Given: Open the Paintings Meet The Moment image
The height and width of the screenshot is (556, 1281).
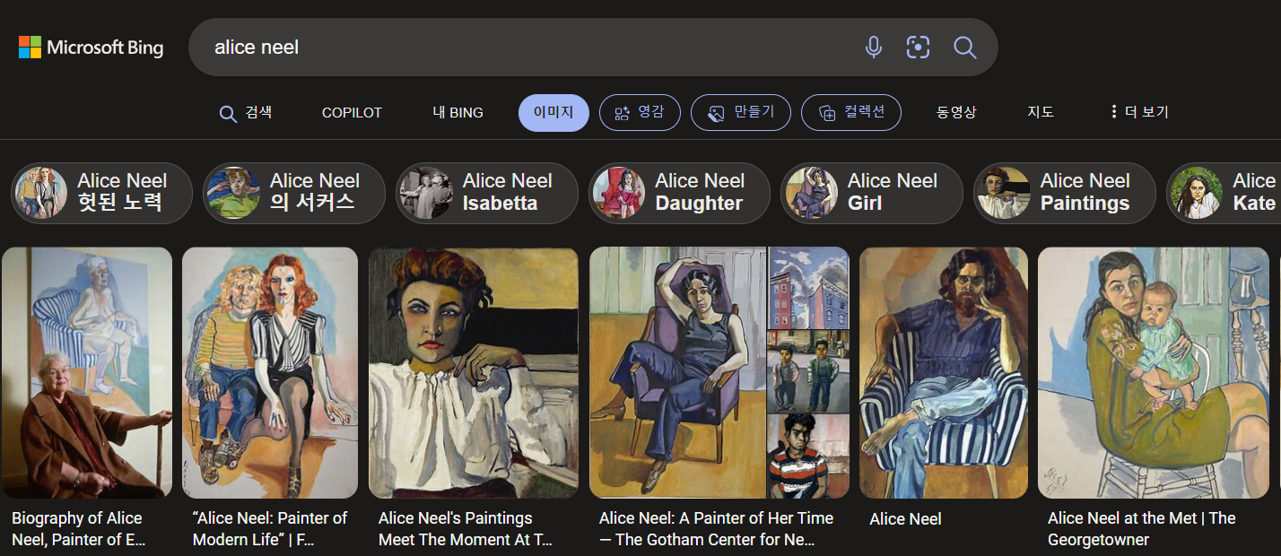Looking at the screenshot, I should pyautogui.click(x=474, y=373).
